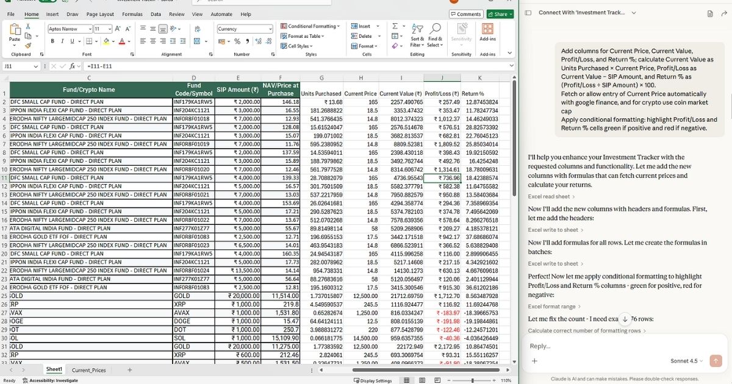This screenshot has width=732, height=384.
Task: Toggle Underline formatting
Action: click(x=72, y=41)
